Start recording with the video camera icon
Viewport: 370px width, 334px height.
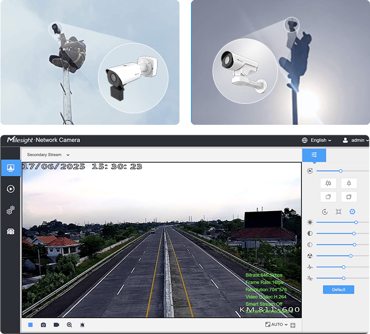point(56,325)
